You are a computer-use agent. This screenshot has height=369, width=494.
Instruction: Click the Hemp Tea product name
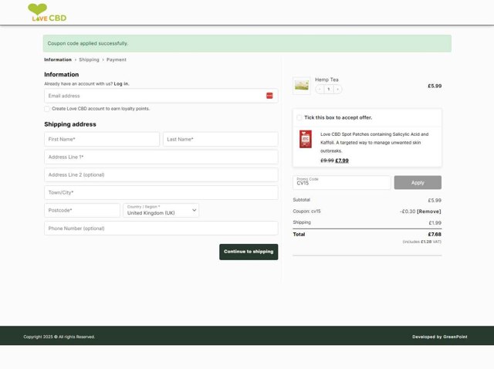pyautogui.click(x=327, y=80)
